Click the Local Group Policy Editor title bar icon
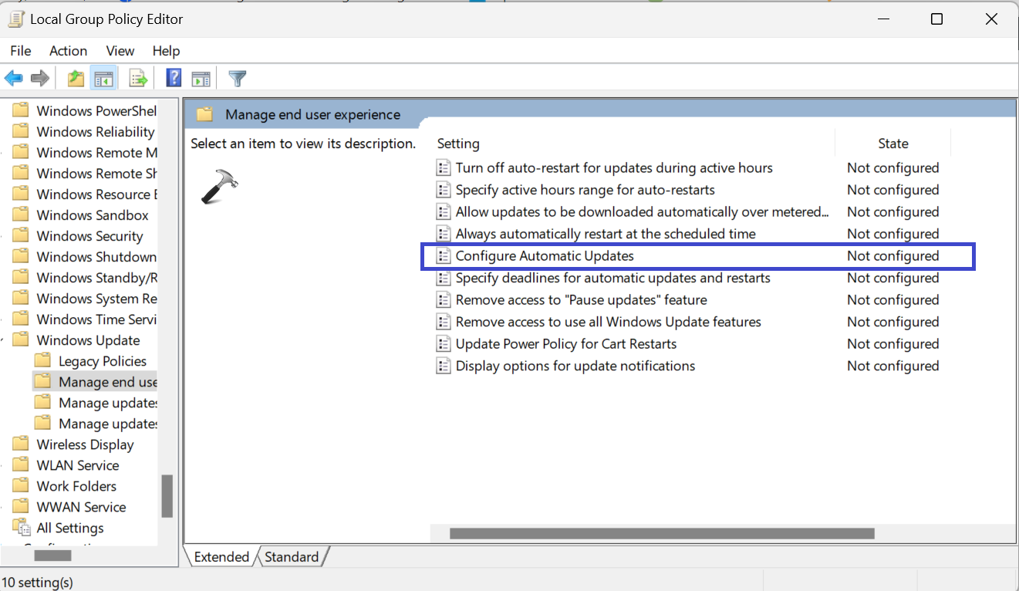The image size is (1019, 591). [16, 19]
